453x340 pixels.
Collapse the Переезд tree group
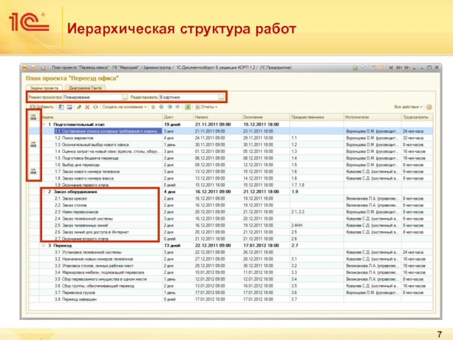pyautogui.click(x=42, y=245)
